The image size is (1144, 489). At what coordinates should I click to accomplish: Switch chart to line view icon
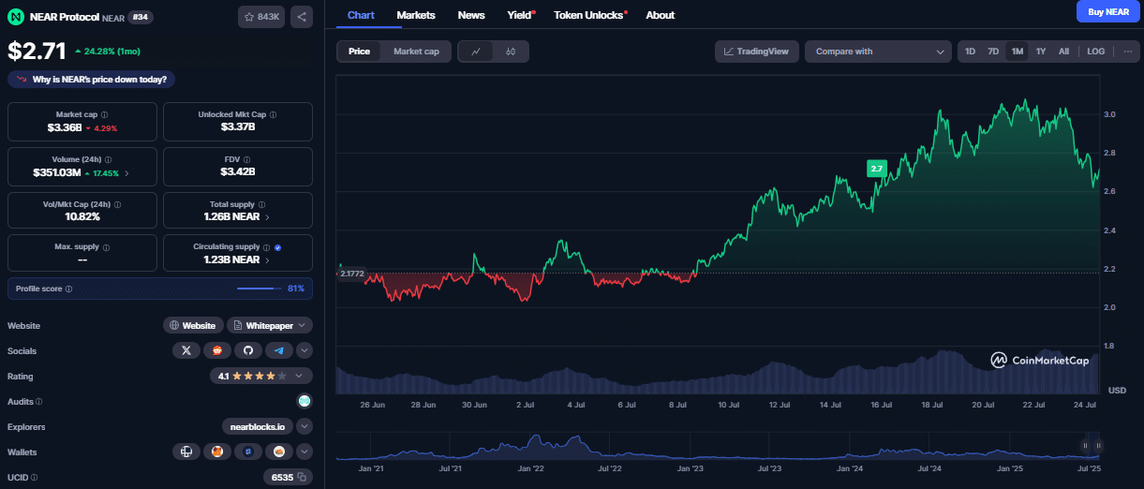point(476,52)
